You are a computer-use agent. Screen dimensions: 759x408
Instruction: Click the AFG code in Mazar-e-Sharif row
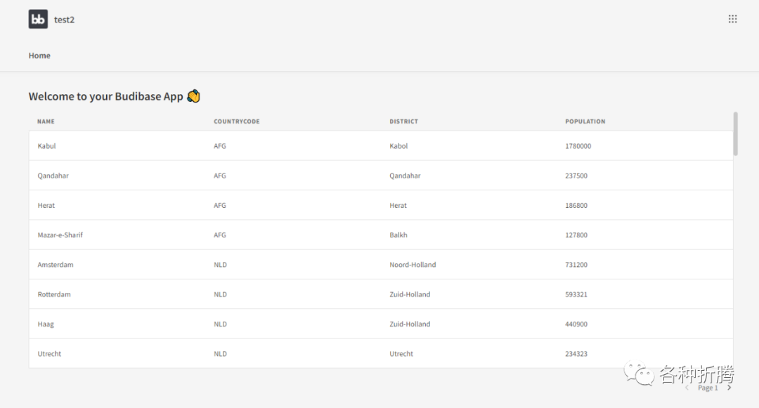point(220,235)
